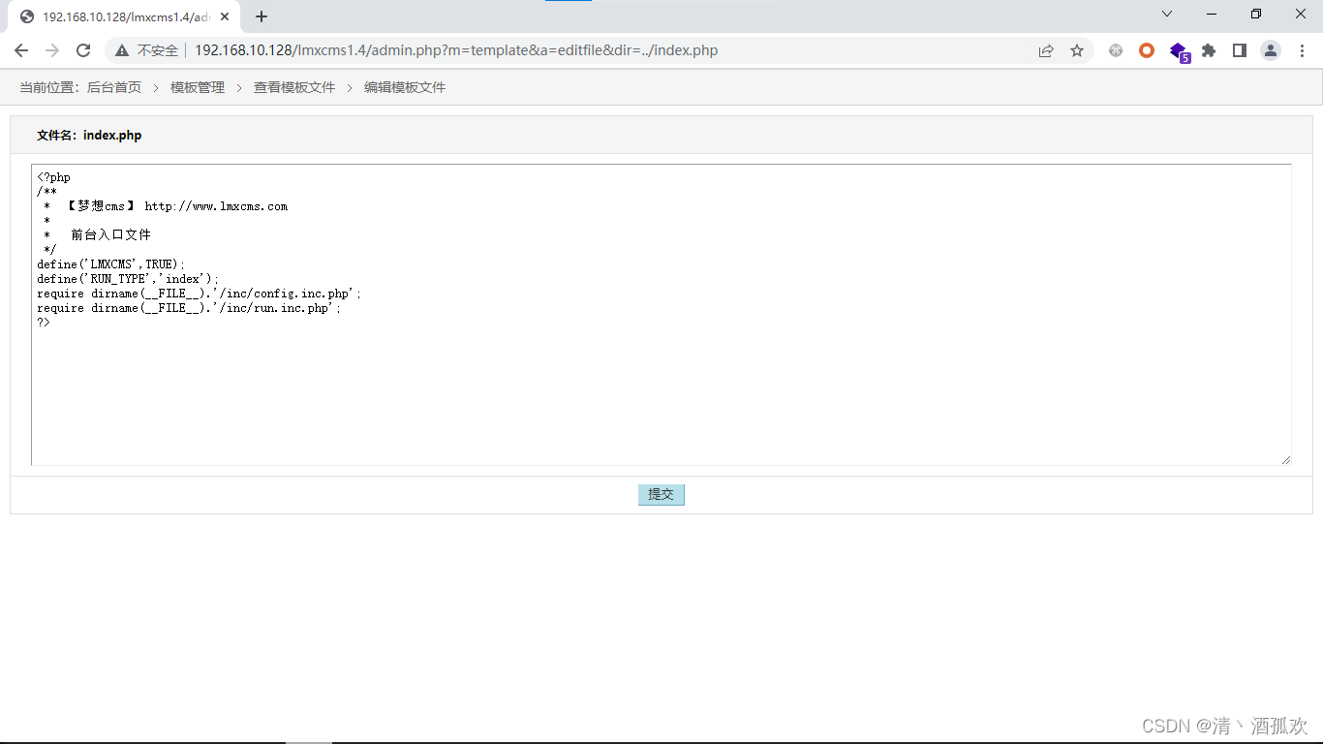Screen dimensions: 1323x744
Task: Toggle the browser side panel
Action: [x=1240, y=50]
